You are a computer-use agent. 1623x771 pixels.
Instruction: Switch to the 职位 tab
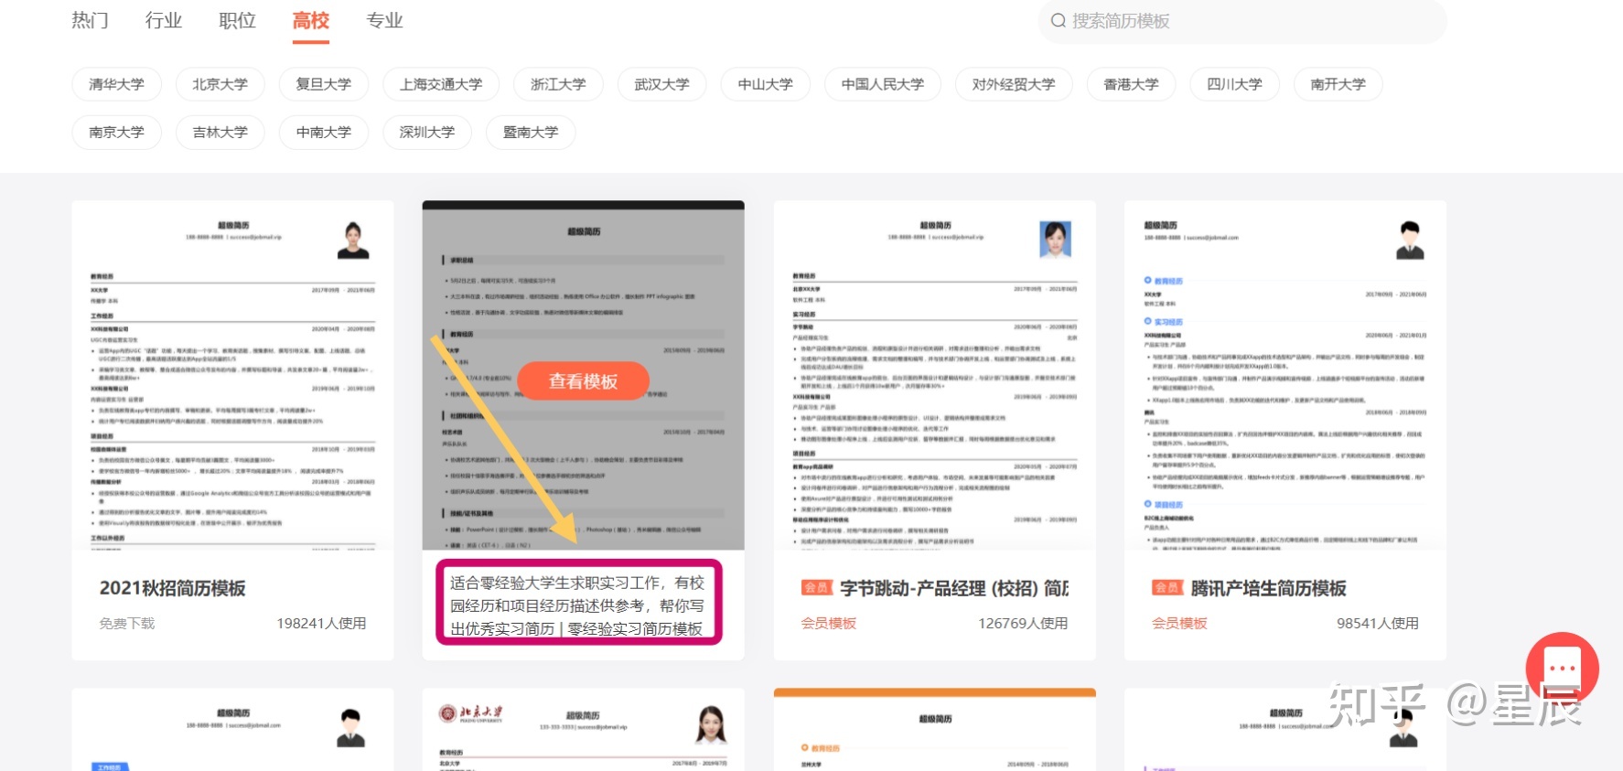pos(237,20)
